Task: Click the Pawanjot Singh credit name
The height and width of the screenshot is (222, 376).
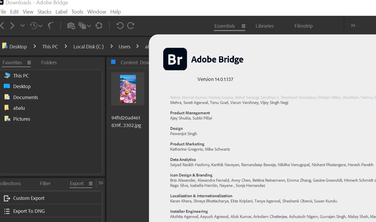Action: click(x=184, y=134)
